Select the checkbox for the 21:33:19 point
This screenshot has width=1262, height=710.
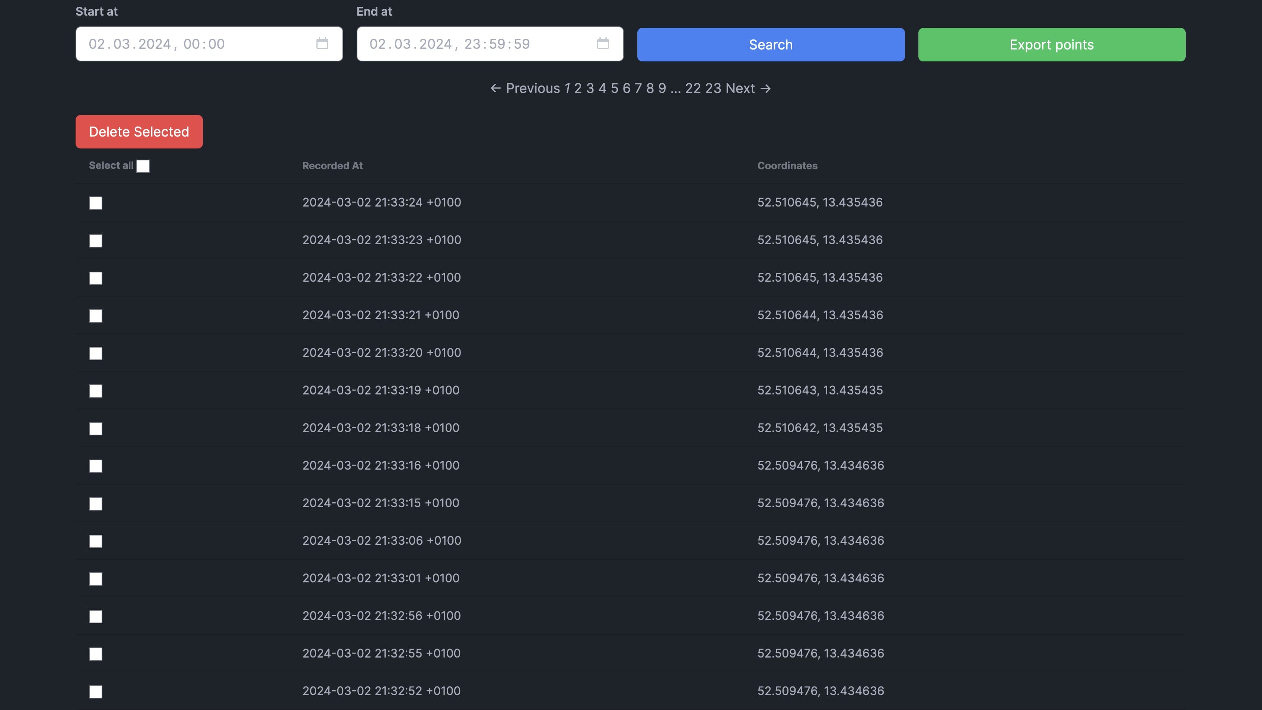coord(96,391)
